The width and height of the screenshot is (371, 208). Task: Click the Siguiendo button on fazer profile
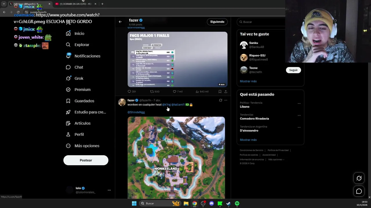pos(217,22)
